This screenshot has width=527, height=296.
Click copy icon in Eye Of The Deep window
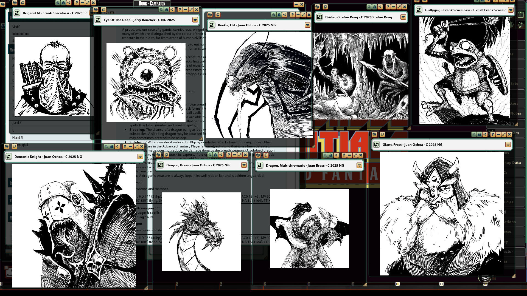[x=103, y=10]
